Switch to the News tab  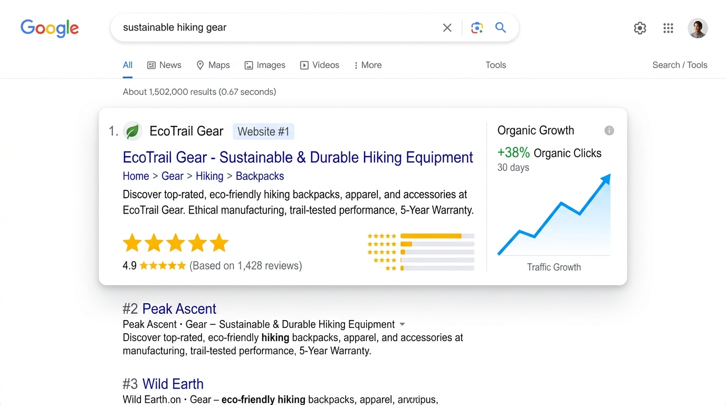pyautogui.click(x=164, y=65)
